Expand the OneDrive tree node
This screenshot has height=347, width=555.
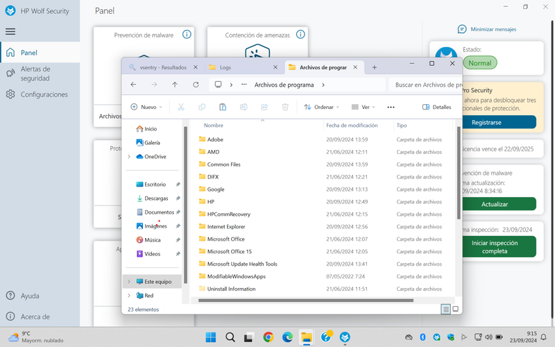[129, 157]
